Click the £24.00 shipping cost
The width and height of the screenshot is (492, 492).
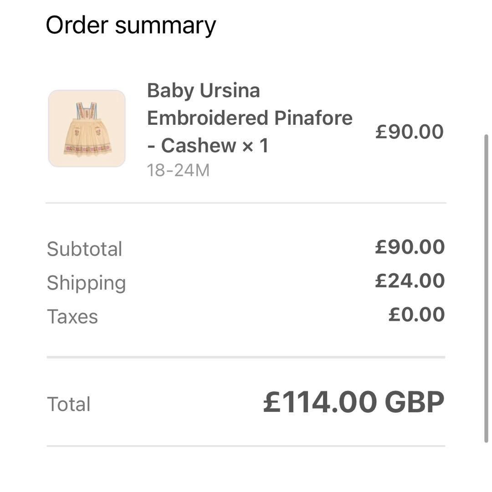click(410, 281)
